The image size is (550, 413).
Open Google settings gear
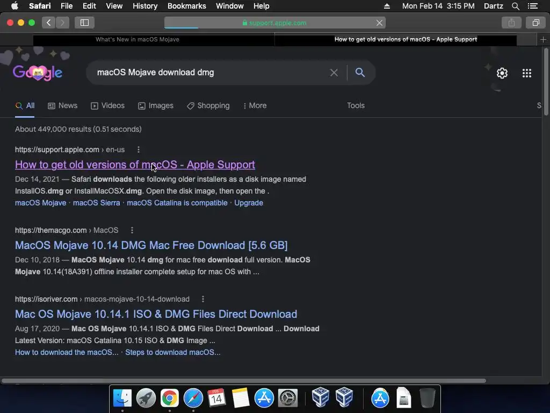point(502,73)
